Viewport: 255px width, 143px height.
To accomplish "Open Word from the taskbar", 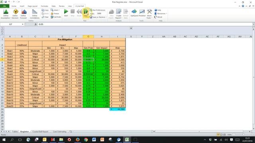I will [94, 139].
